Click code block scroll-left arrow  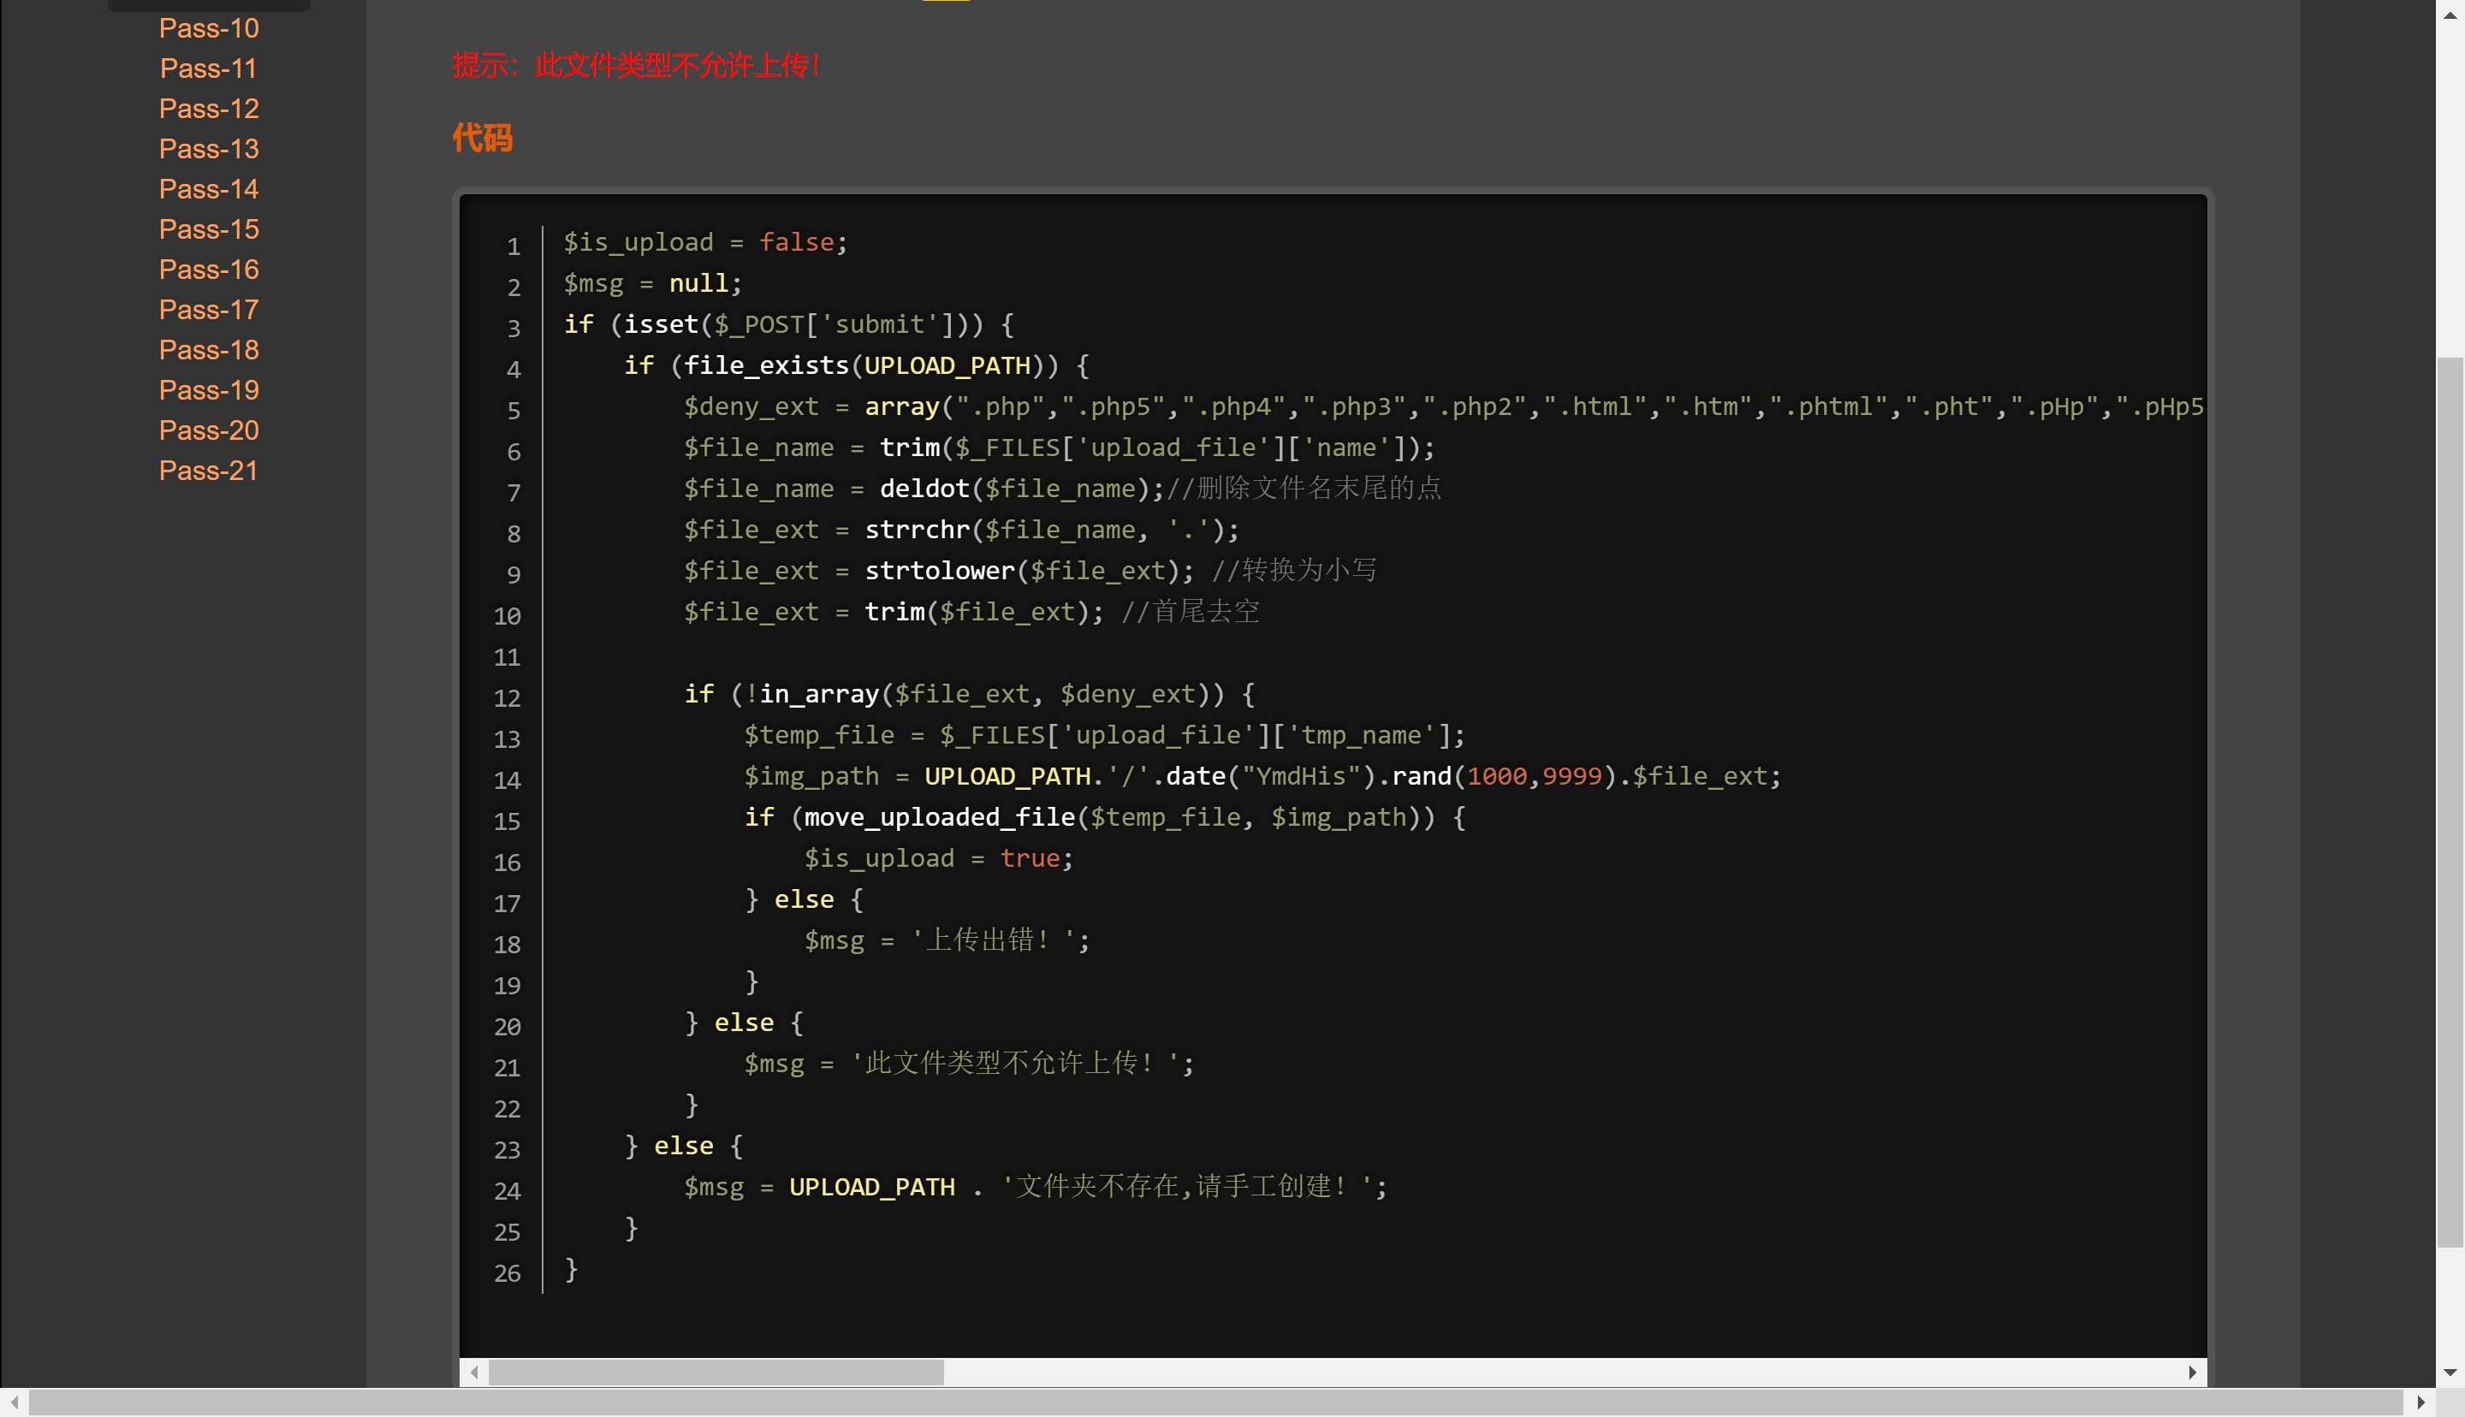tap(474, 1373)
